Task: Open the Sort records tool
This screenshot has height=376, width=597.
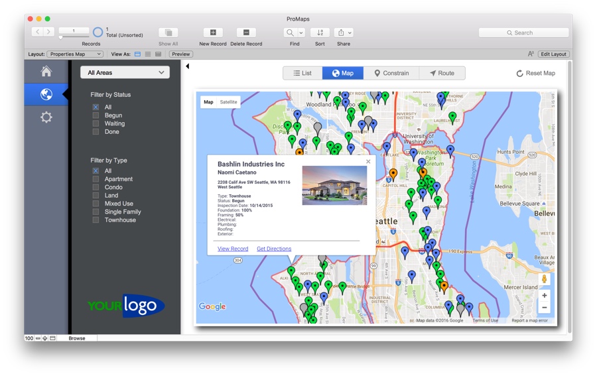Action: 320,32
